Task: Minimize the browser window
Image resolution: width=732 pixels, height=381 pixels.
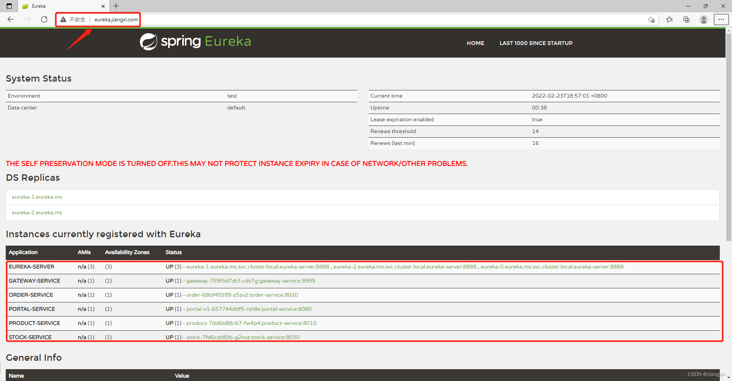Action: (688, 6)
